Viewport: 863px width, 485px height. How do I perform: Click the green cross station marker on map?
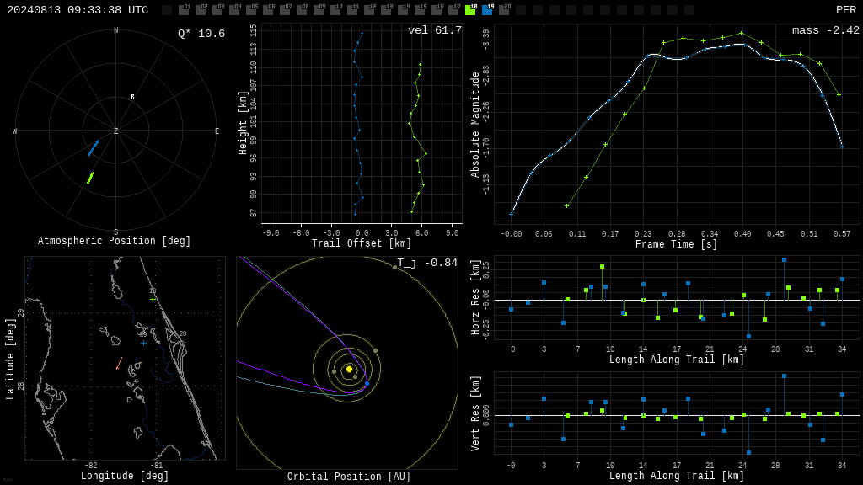153,299
